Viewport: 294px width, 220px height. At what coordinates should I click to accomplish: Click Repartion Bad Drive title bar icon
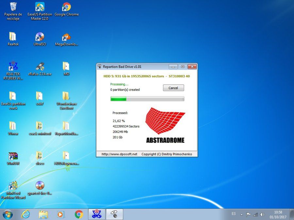[99, 66]
